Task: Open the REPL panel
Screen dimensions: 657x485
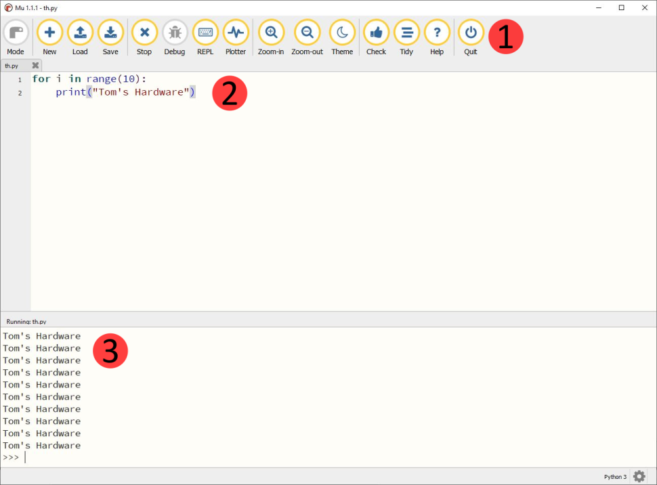Action: pos(205,37)
